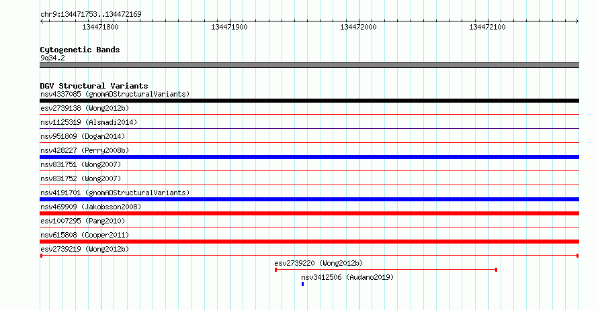
Task: Click the black nsv4337085 variant bar
Action: [309, 101]
